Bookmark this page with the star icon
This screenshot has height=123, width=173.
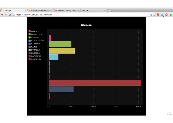coord(154,15)
